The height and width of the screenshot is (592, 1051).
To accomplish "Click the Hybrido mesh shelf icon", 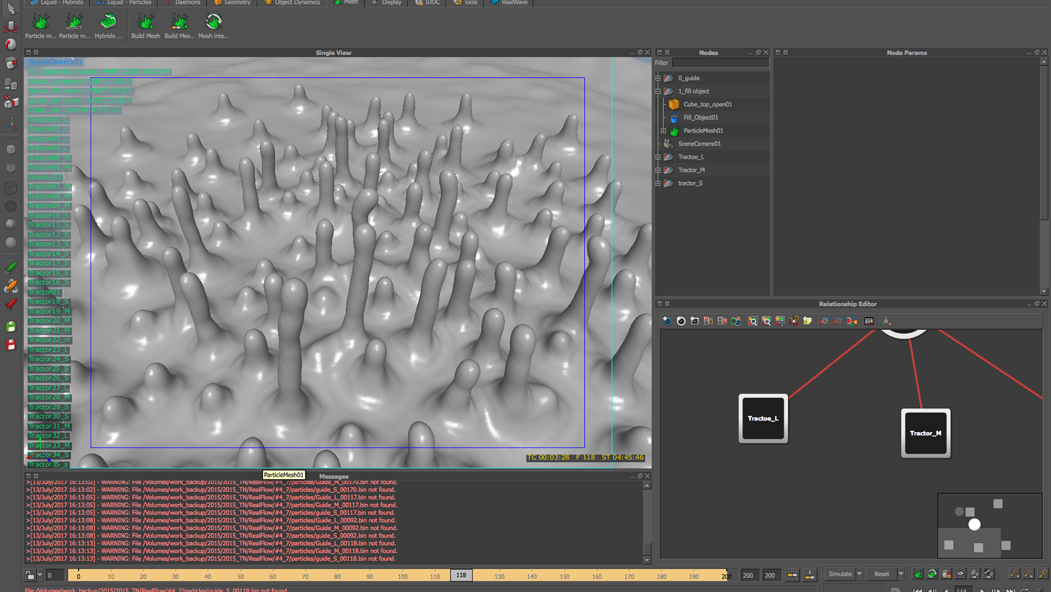I will click(x=108, y=22).
